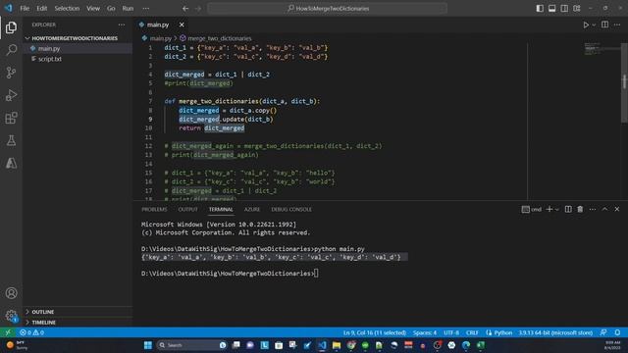Open the Go menu
Screen dimensions: 628x353
click(x=111, y=9)
